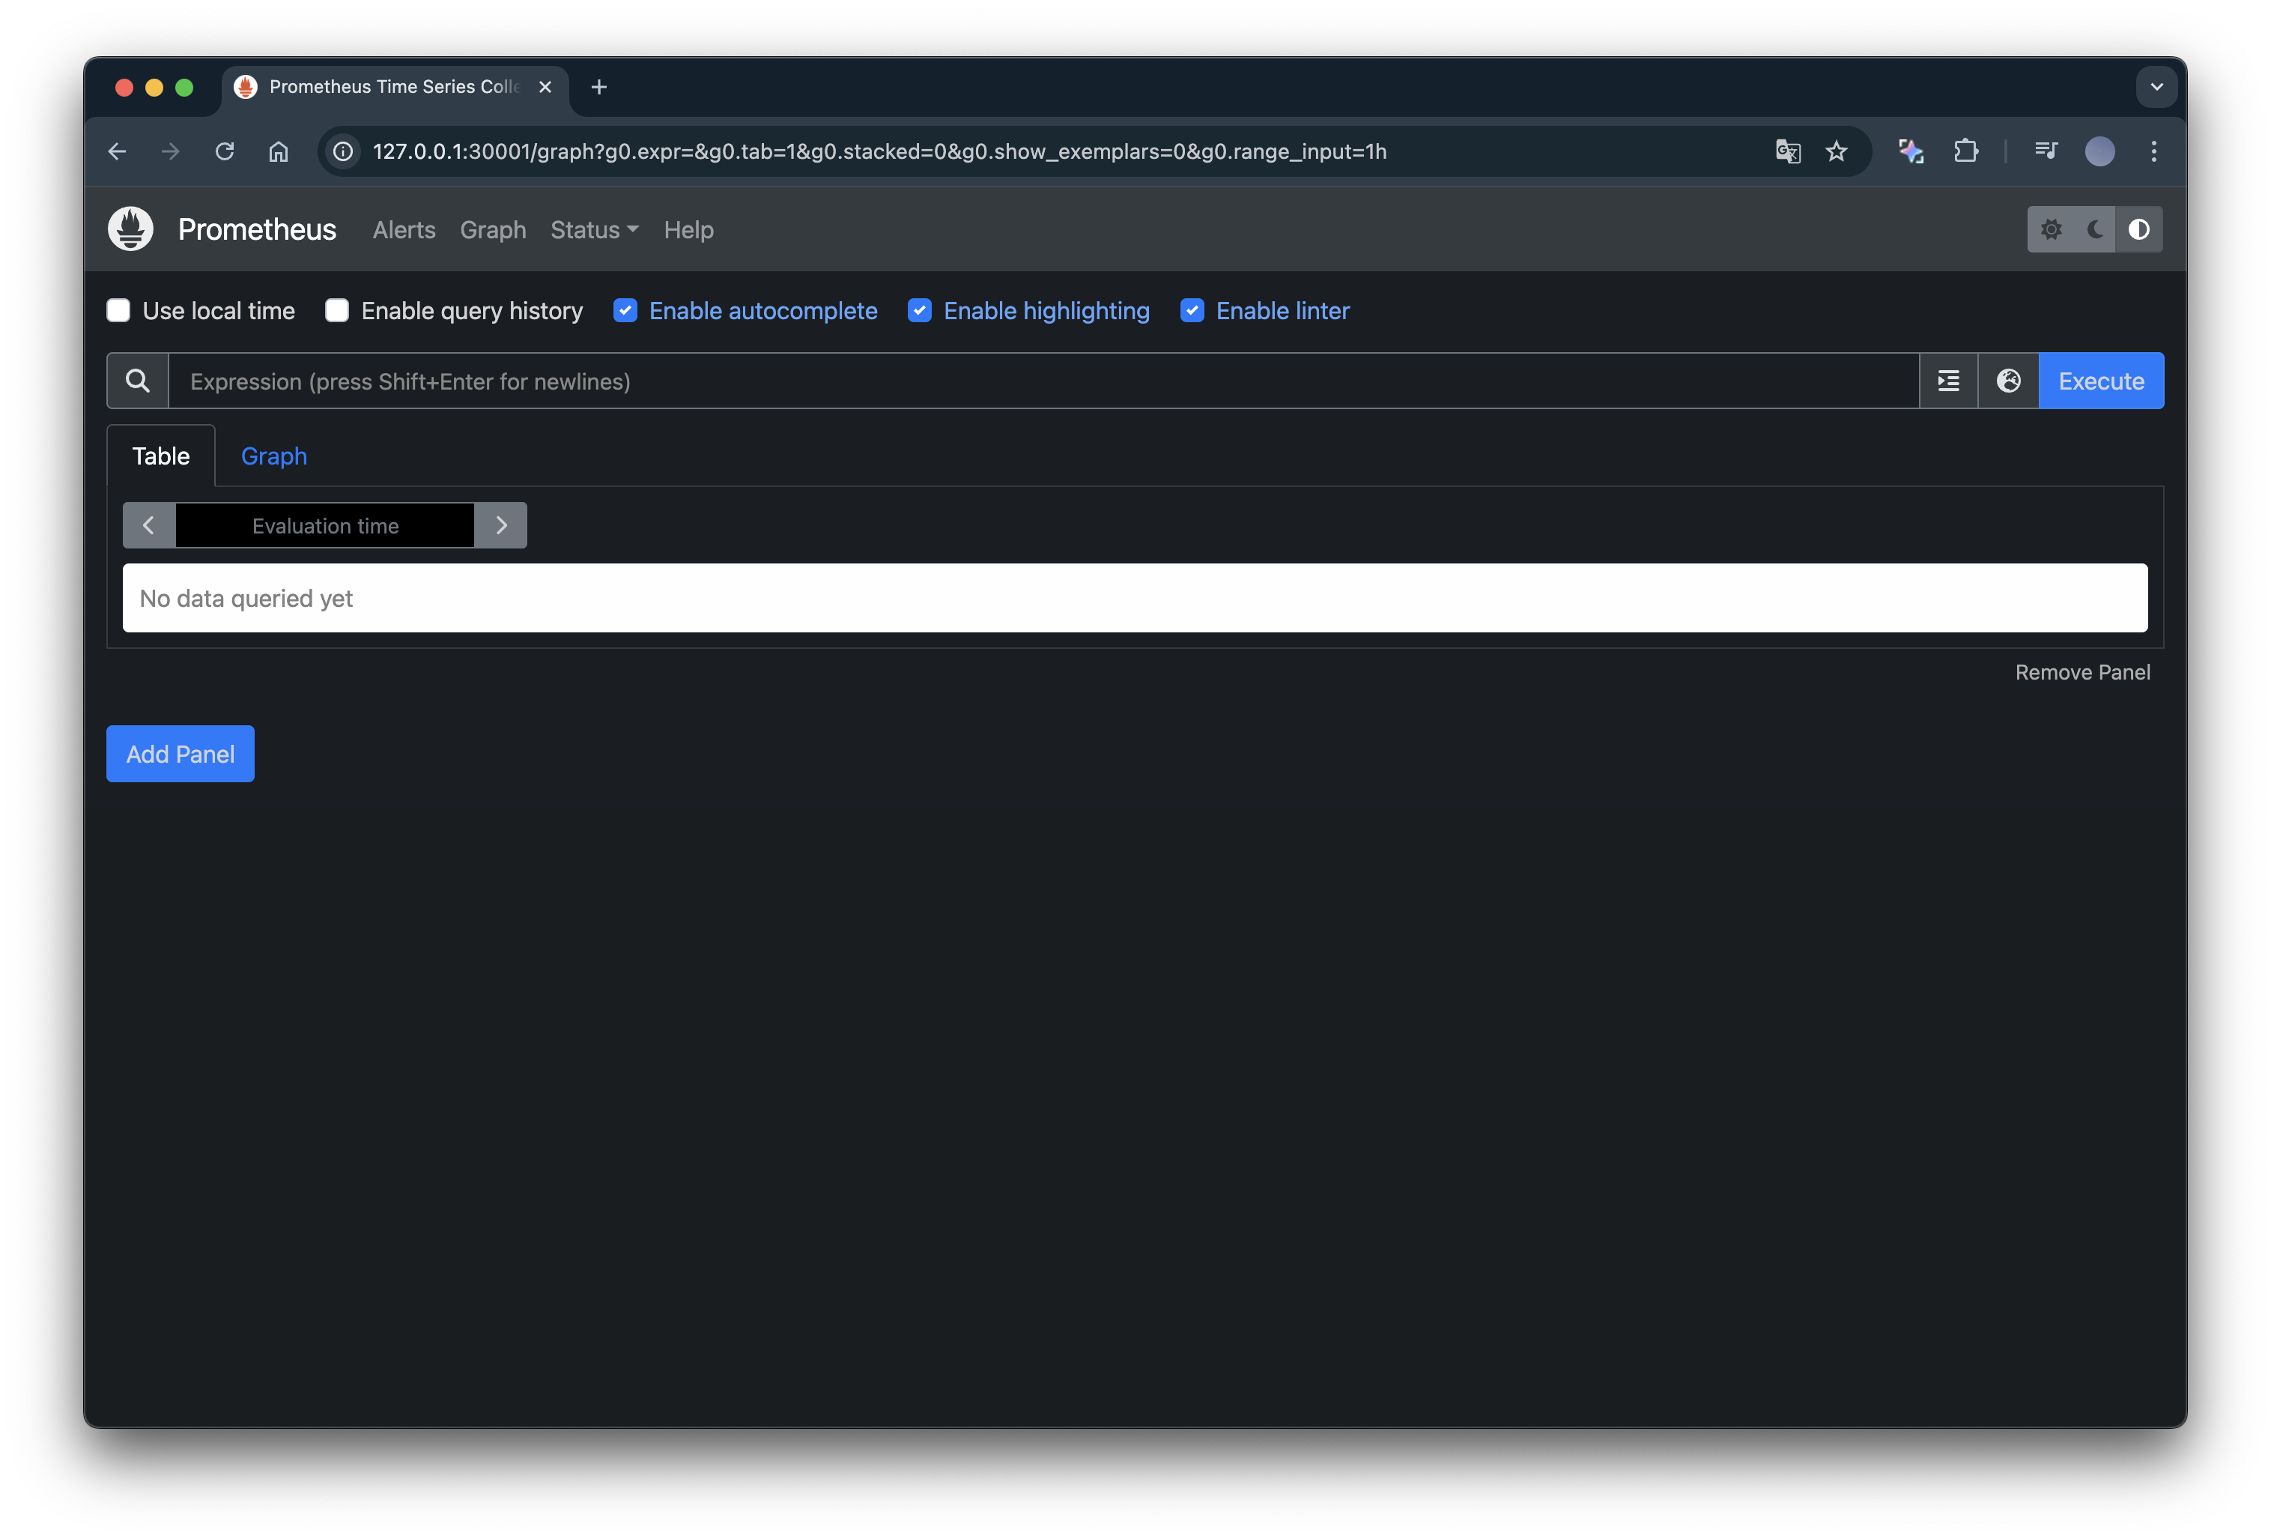Switch to light theme sun icon
Viewport: 2271px width, 1539px height.
[2051, 230]
